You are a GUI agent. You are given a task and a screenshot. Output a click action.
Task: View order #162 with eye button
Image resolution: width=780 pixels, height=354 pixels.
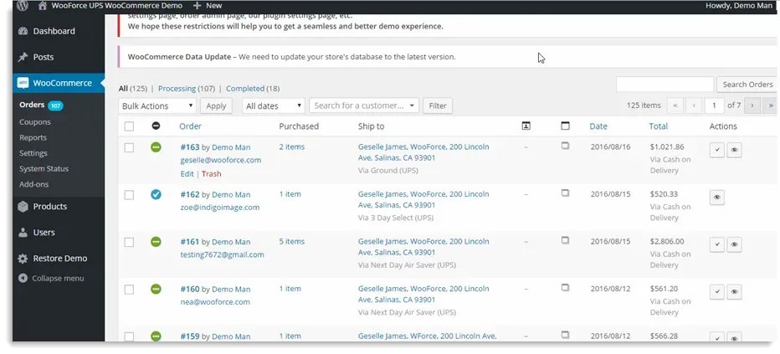(x=717, y=198)
